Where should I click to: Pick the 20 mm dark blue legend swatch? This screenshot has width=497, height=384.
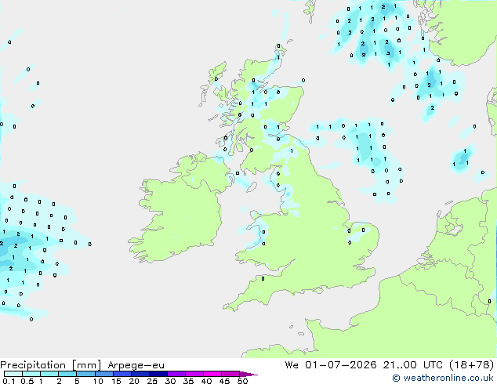140,374
